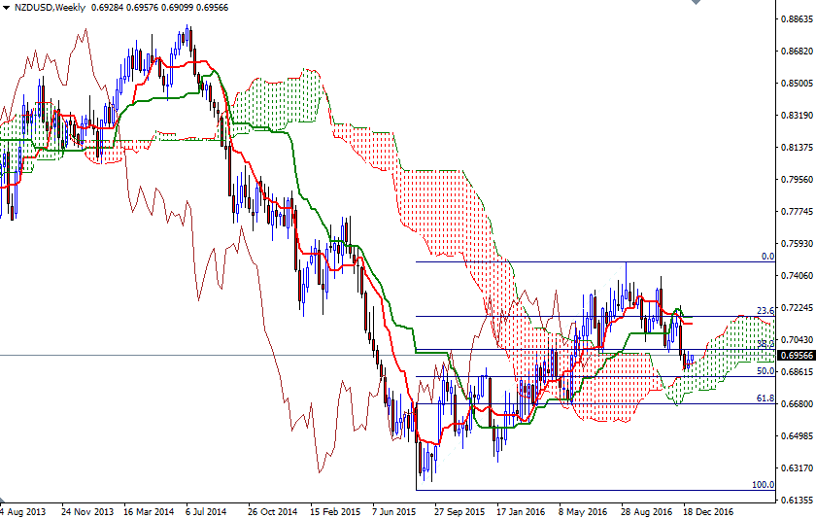Click price axis label 0.72245
This screenshot has height=519, width=816.
(x=797, y=308)
